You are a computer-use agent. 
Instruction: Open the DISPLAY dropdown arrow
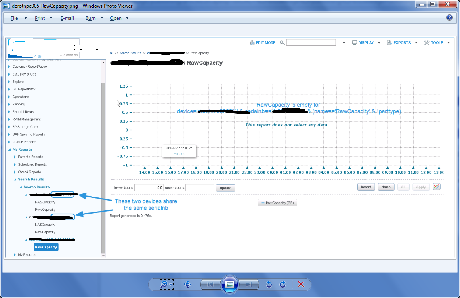379,42
